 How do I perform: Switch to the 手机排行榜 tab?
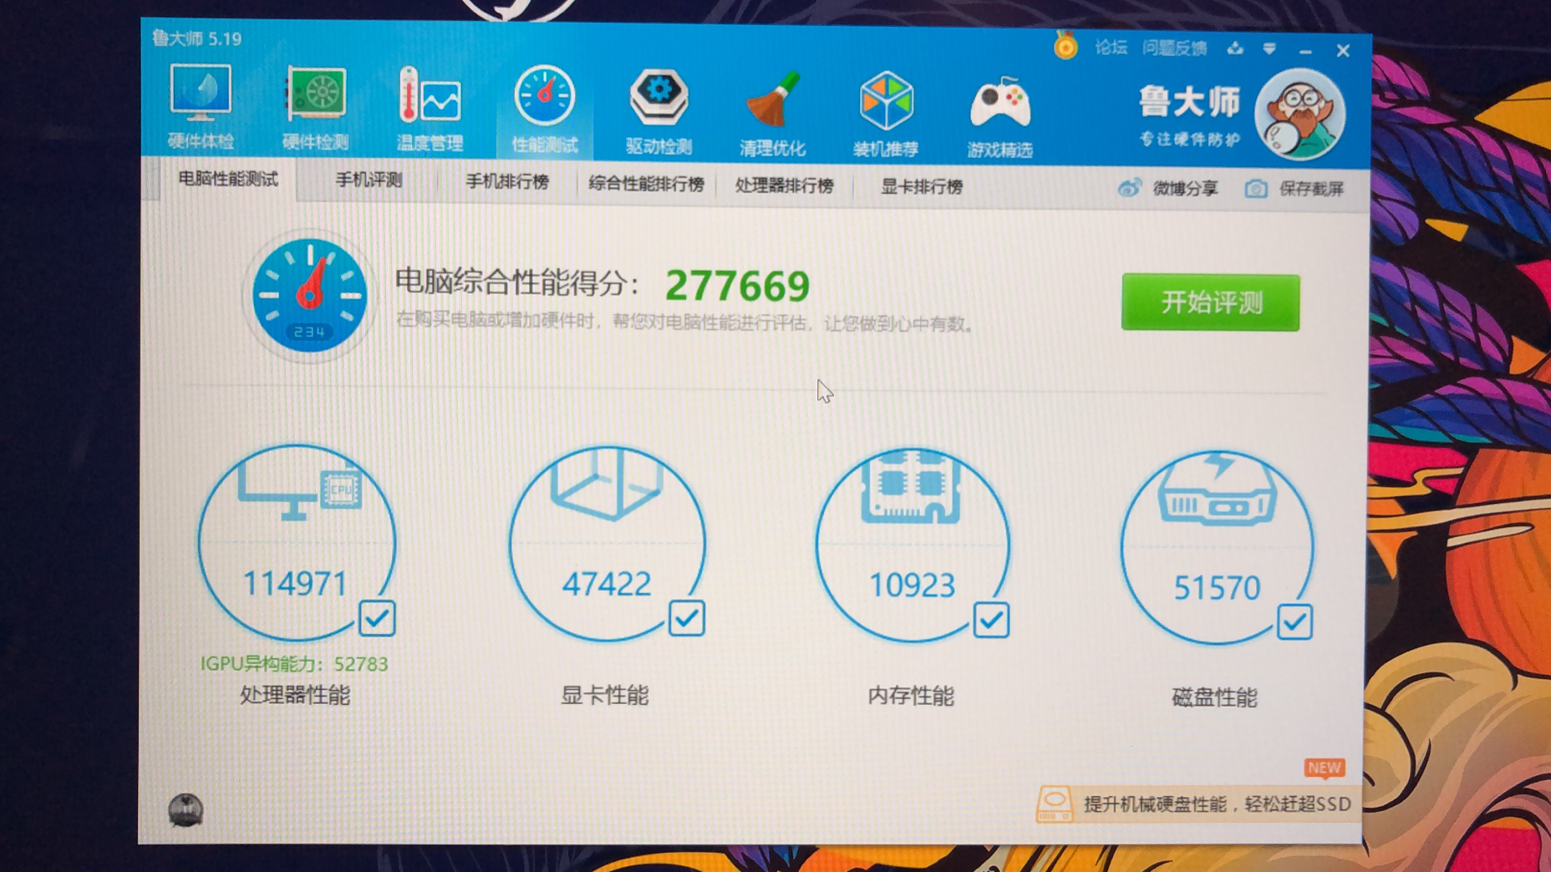pyautogui.click(x=507, y=181)
